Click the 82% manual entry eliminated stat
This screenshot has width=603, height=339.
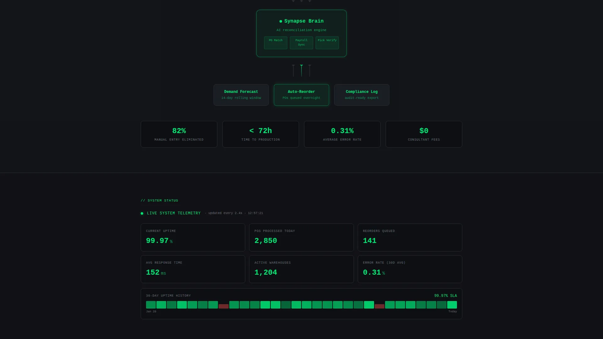[179, 134]
